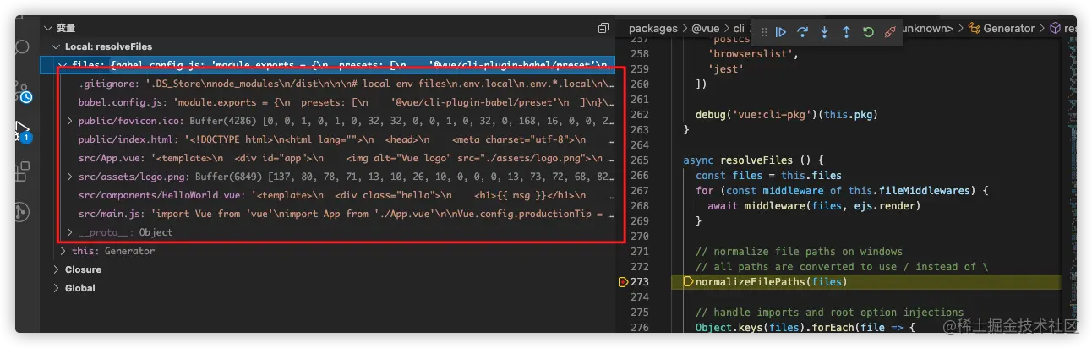Click the Step Out debug button
Image resolution: width=1092 pixels, height=348 pixels.
(846, 32)
